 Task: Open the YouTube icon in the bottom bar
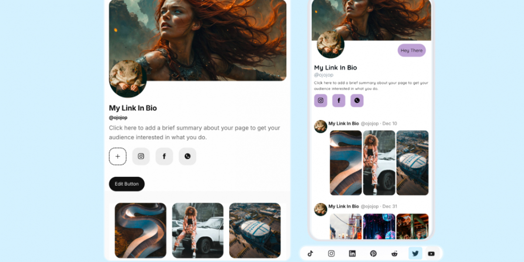[431, 254]
